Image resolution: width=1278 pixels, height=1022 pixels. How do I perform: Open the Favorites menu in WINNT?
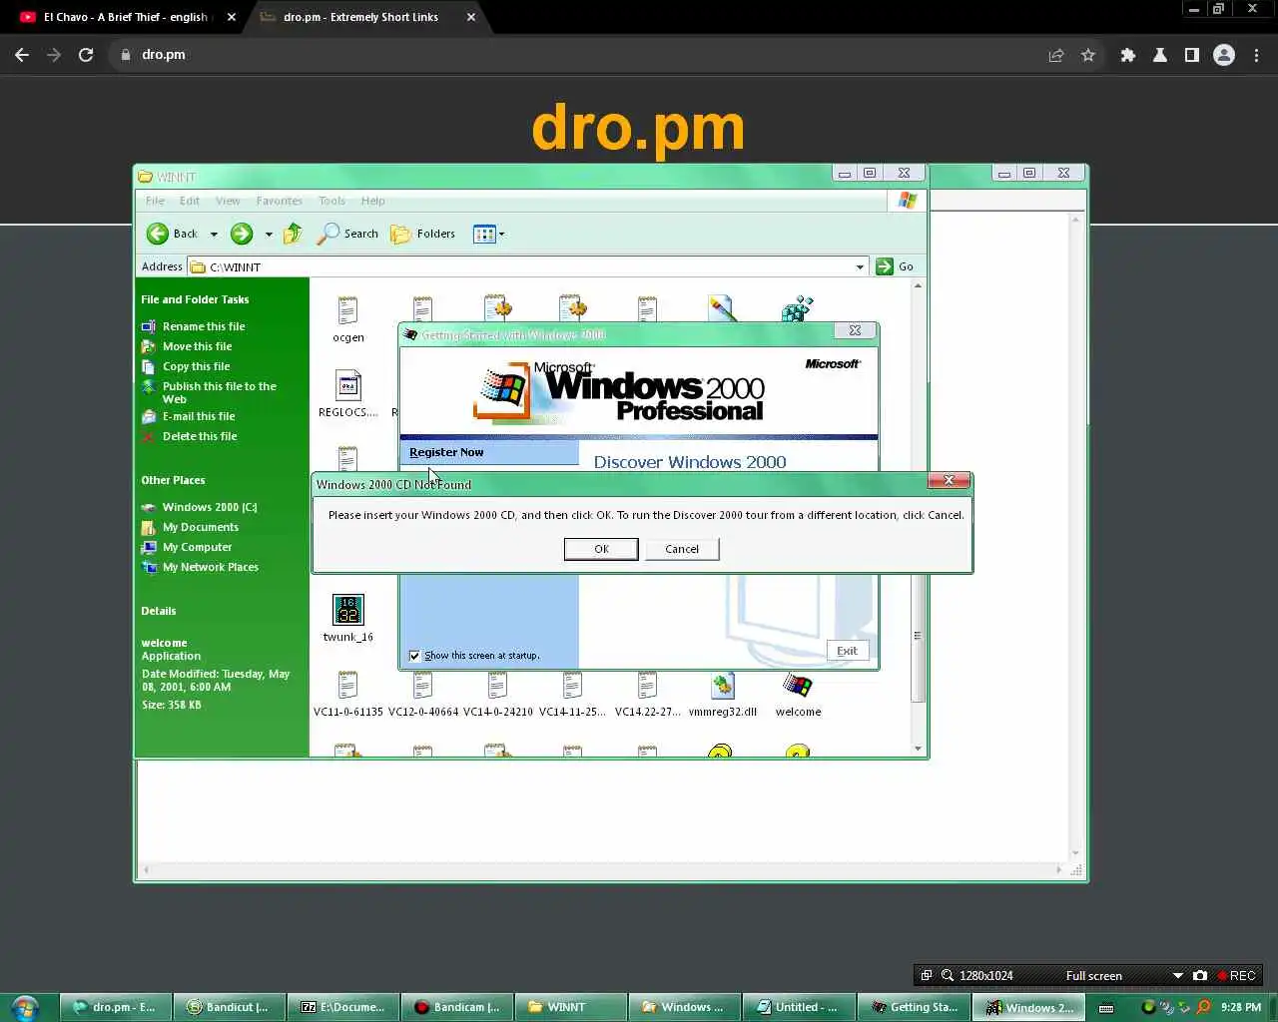click(x=280, y=201)
